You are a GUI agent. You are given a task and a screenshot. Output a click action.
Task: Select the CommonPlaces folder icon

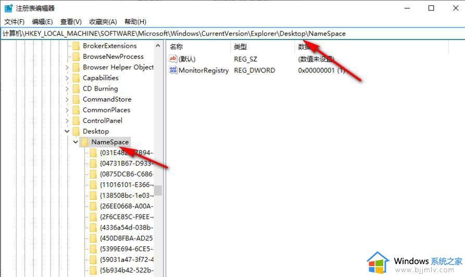click(76, 110)
